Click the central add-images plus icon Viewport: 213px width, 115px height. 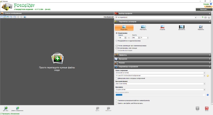[x=58, y=58]
